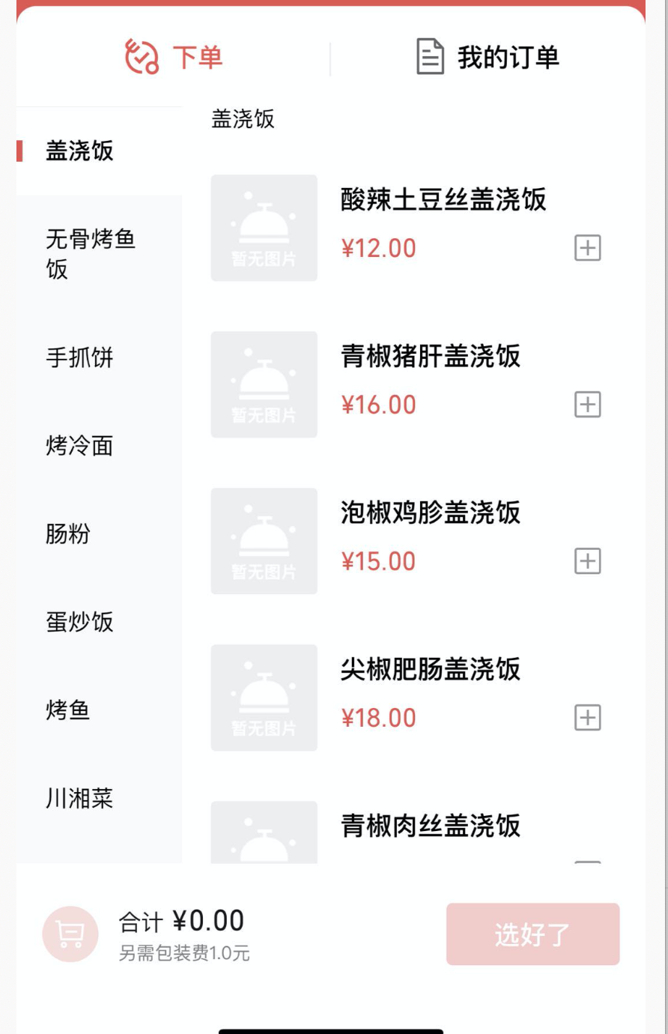Select 蛋炒饭 category
Viewport: 668px width, 1034px height.
[x=79, y=622]
